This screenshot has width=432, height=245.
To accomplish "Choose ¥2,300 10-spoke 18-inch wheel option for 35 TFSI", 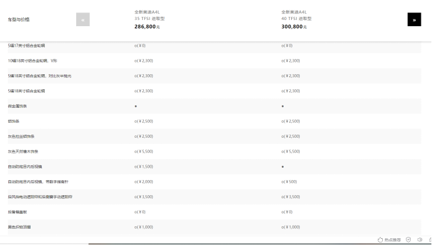I will [143, 60].
